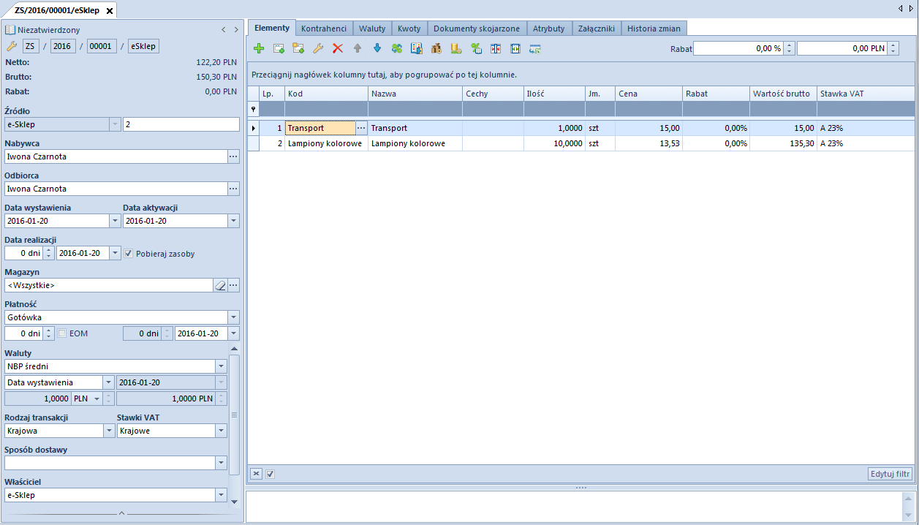Click the Data realizacji days stepper
Viewport: 919px width, 525px height.
49,253
